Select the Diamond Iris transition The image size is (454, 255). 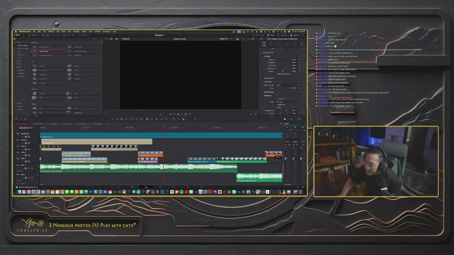tap(48, 70)
